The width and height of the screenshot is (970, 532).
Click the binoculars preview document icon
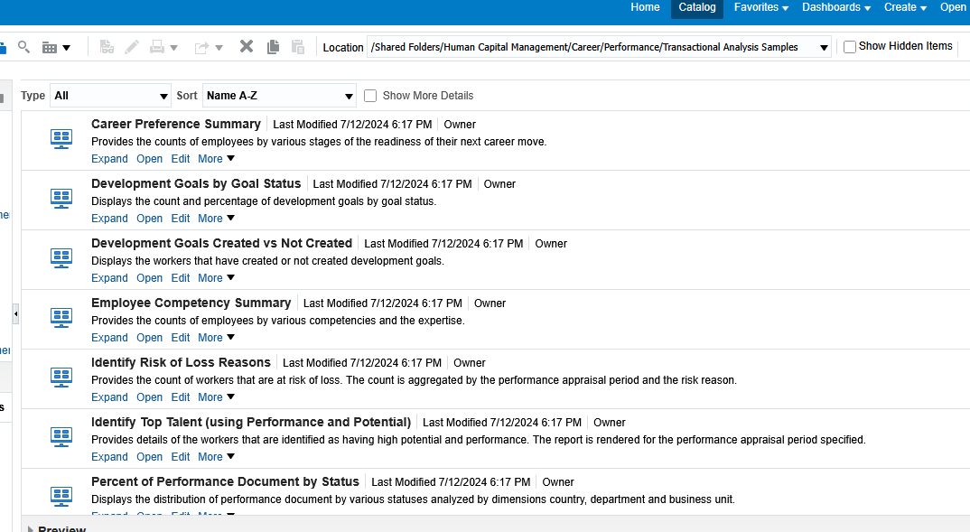(107, 47)
